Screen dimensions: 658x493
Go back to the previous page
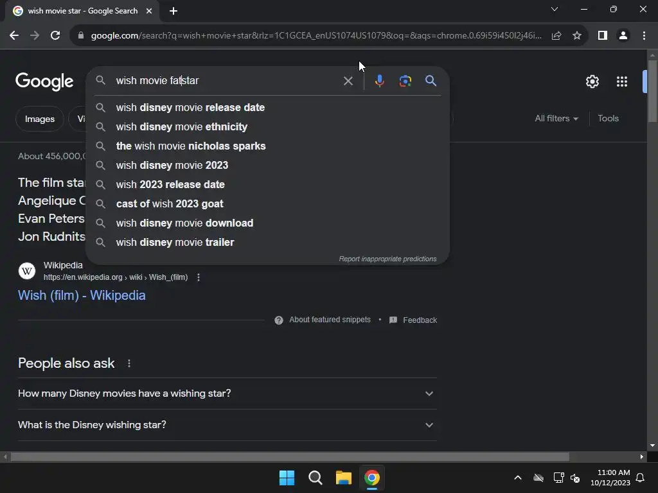click(14, 36)
